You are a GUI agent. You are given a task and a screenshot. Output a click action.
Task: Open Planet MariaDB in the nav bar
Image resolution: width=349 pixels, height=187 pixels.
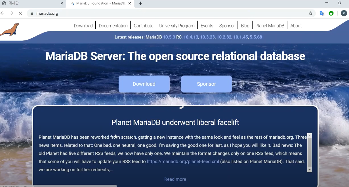[x=270, y=26]
